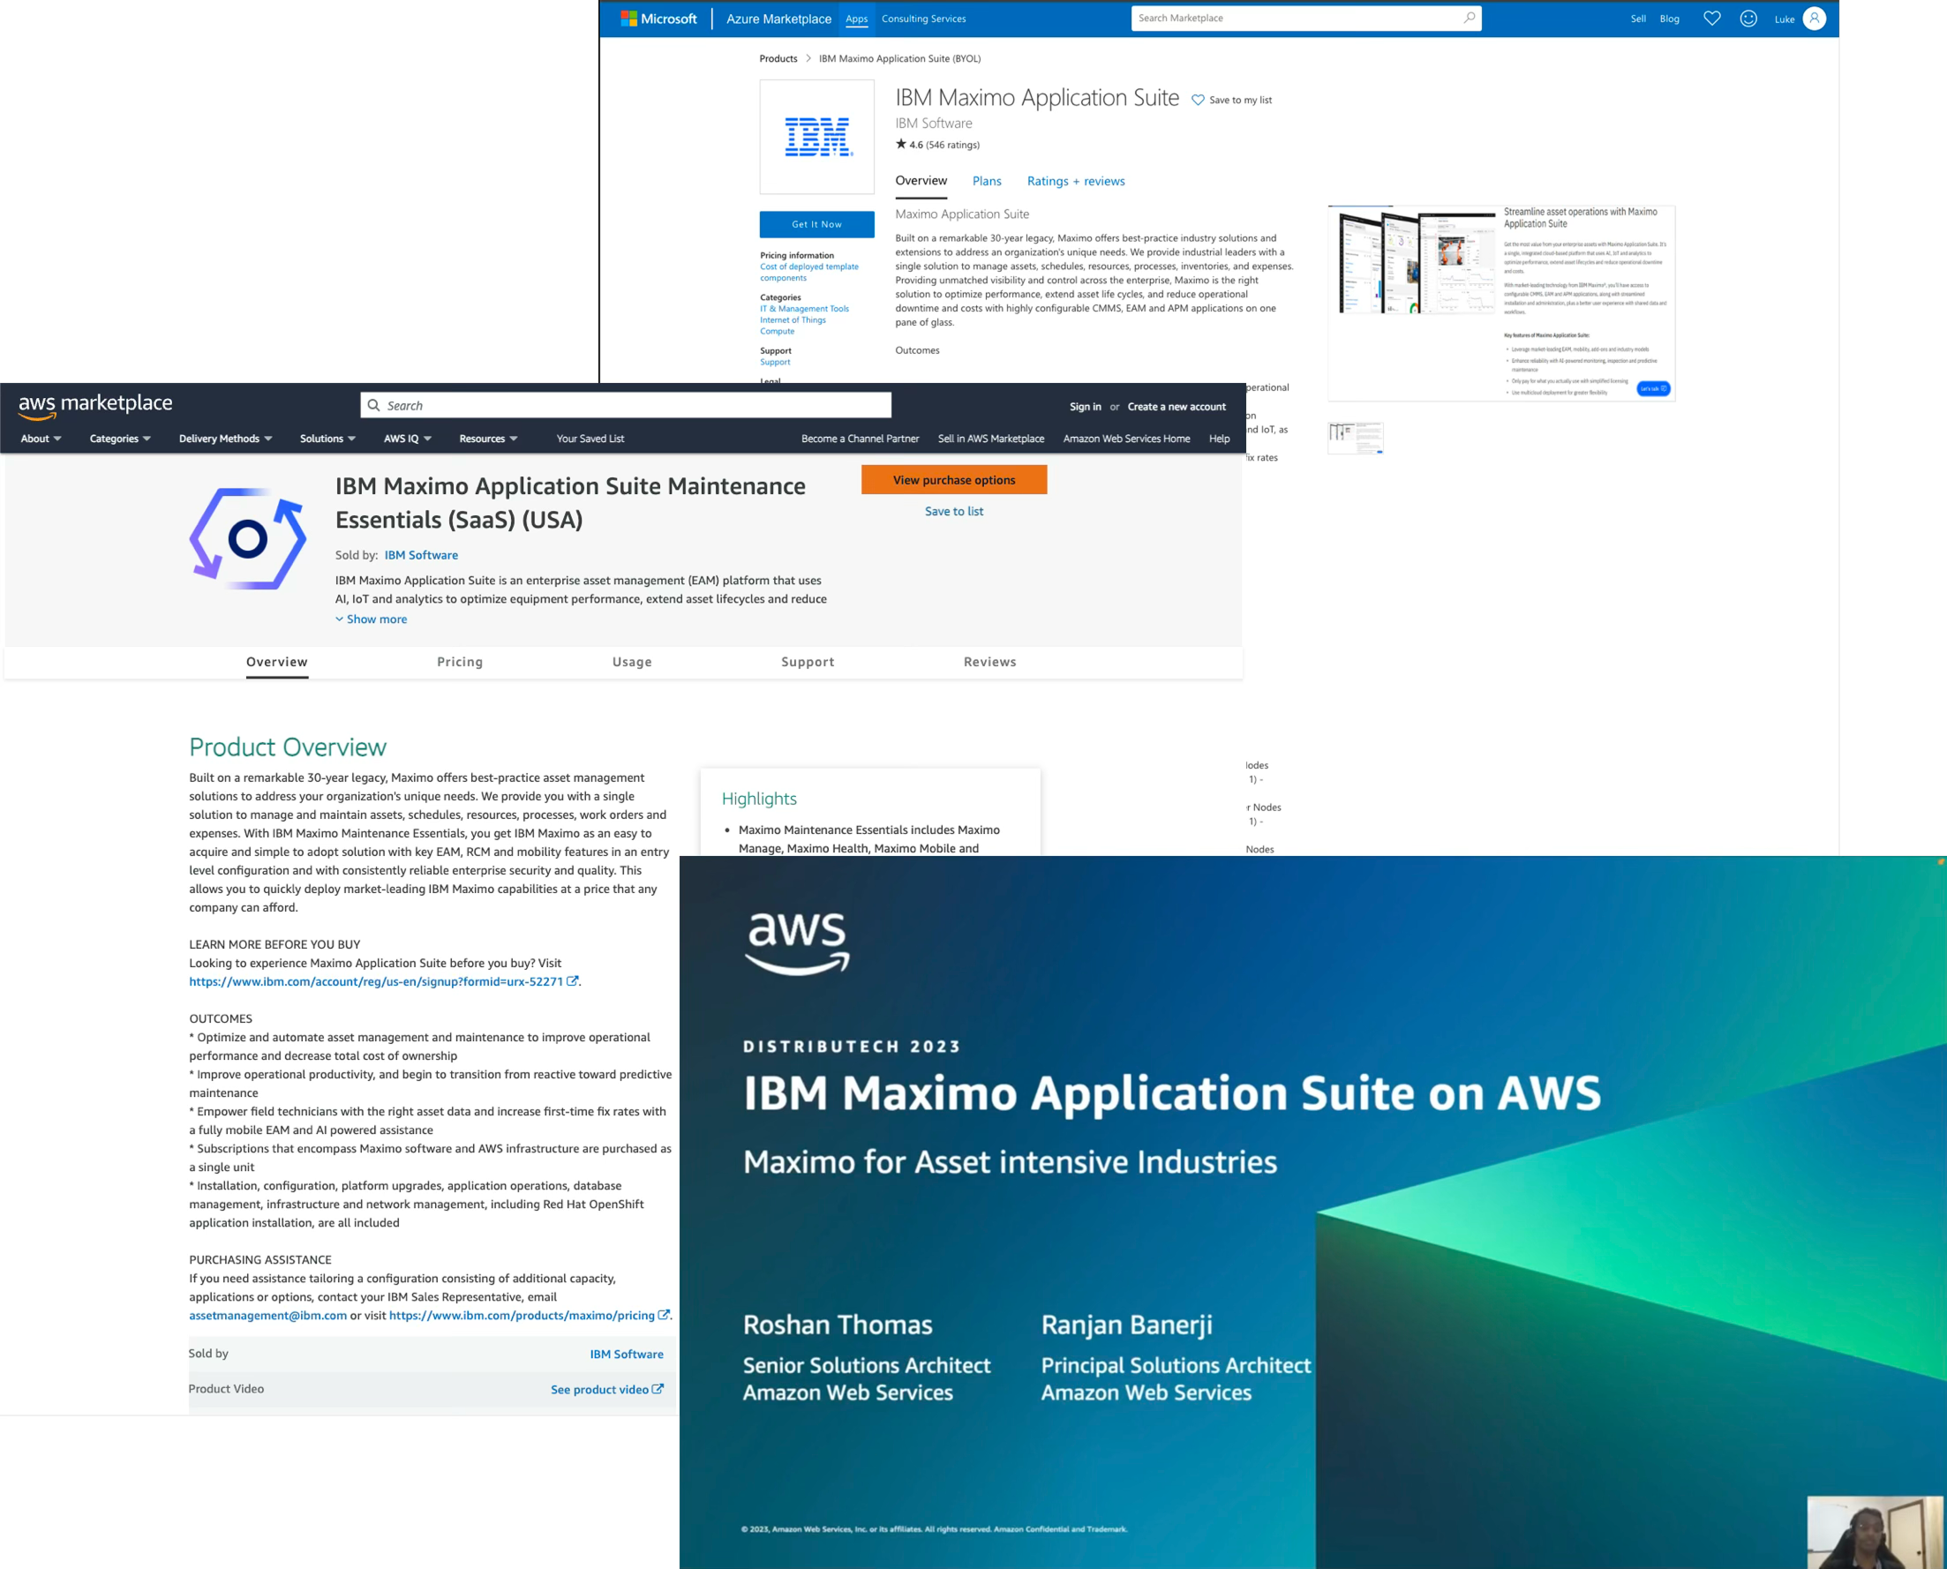The image size is (1947, 1569).
Task: Send feedback using the smiley face icon
Action: pos(1748,18)
